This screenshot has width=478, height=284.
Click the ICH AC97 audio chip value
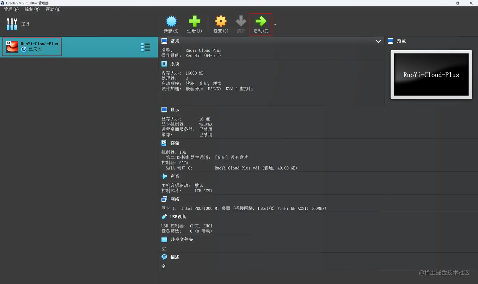(203, 191)
